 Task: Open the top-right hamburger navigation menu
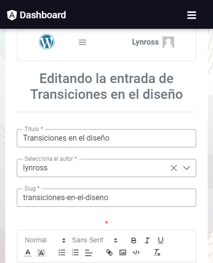click(191, 15)
